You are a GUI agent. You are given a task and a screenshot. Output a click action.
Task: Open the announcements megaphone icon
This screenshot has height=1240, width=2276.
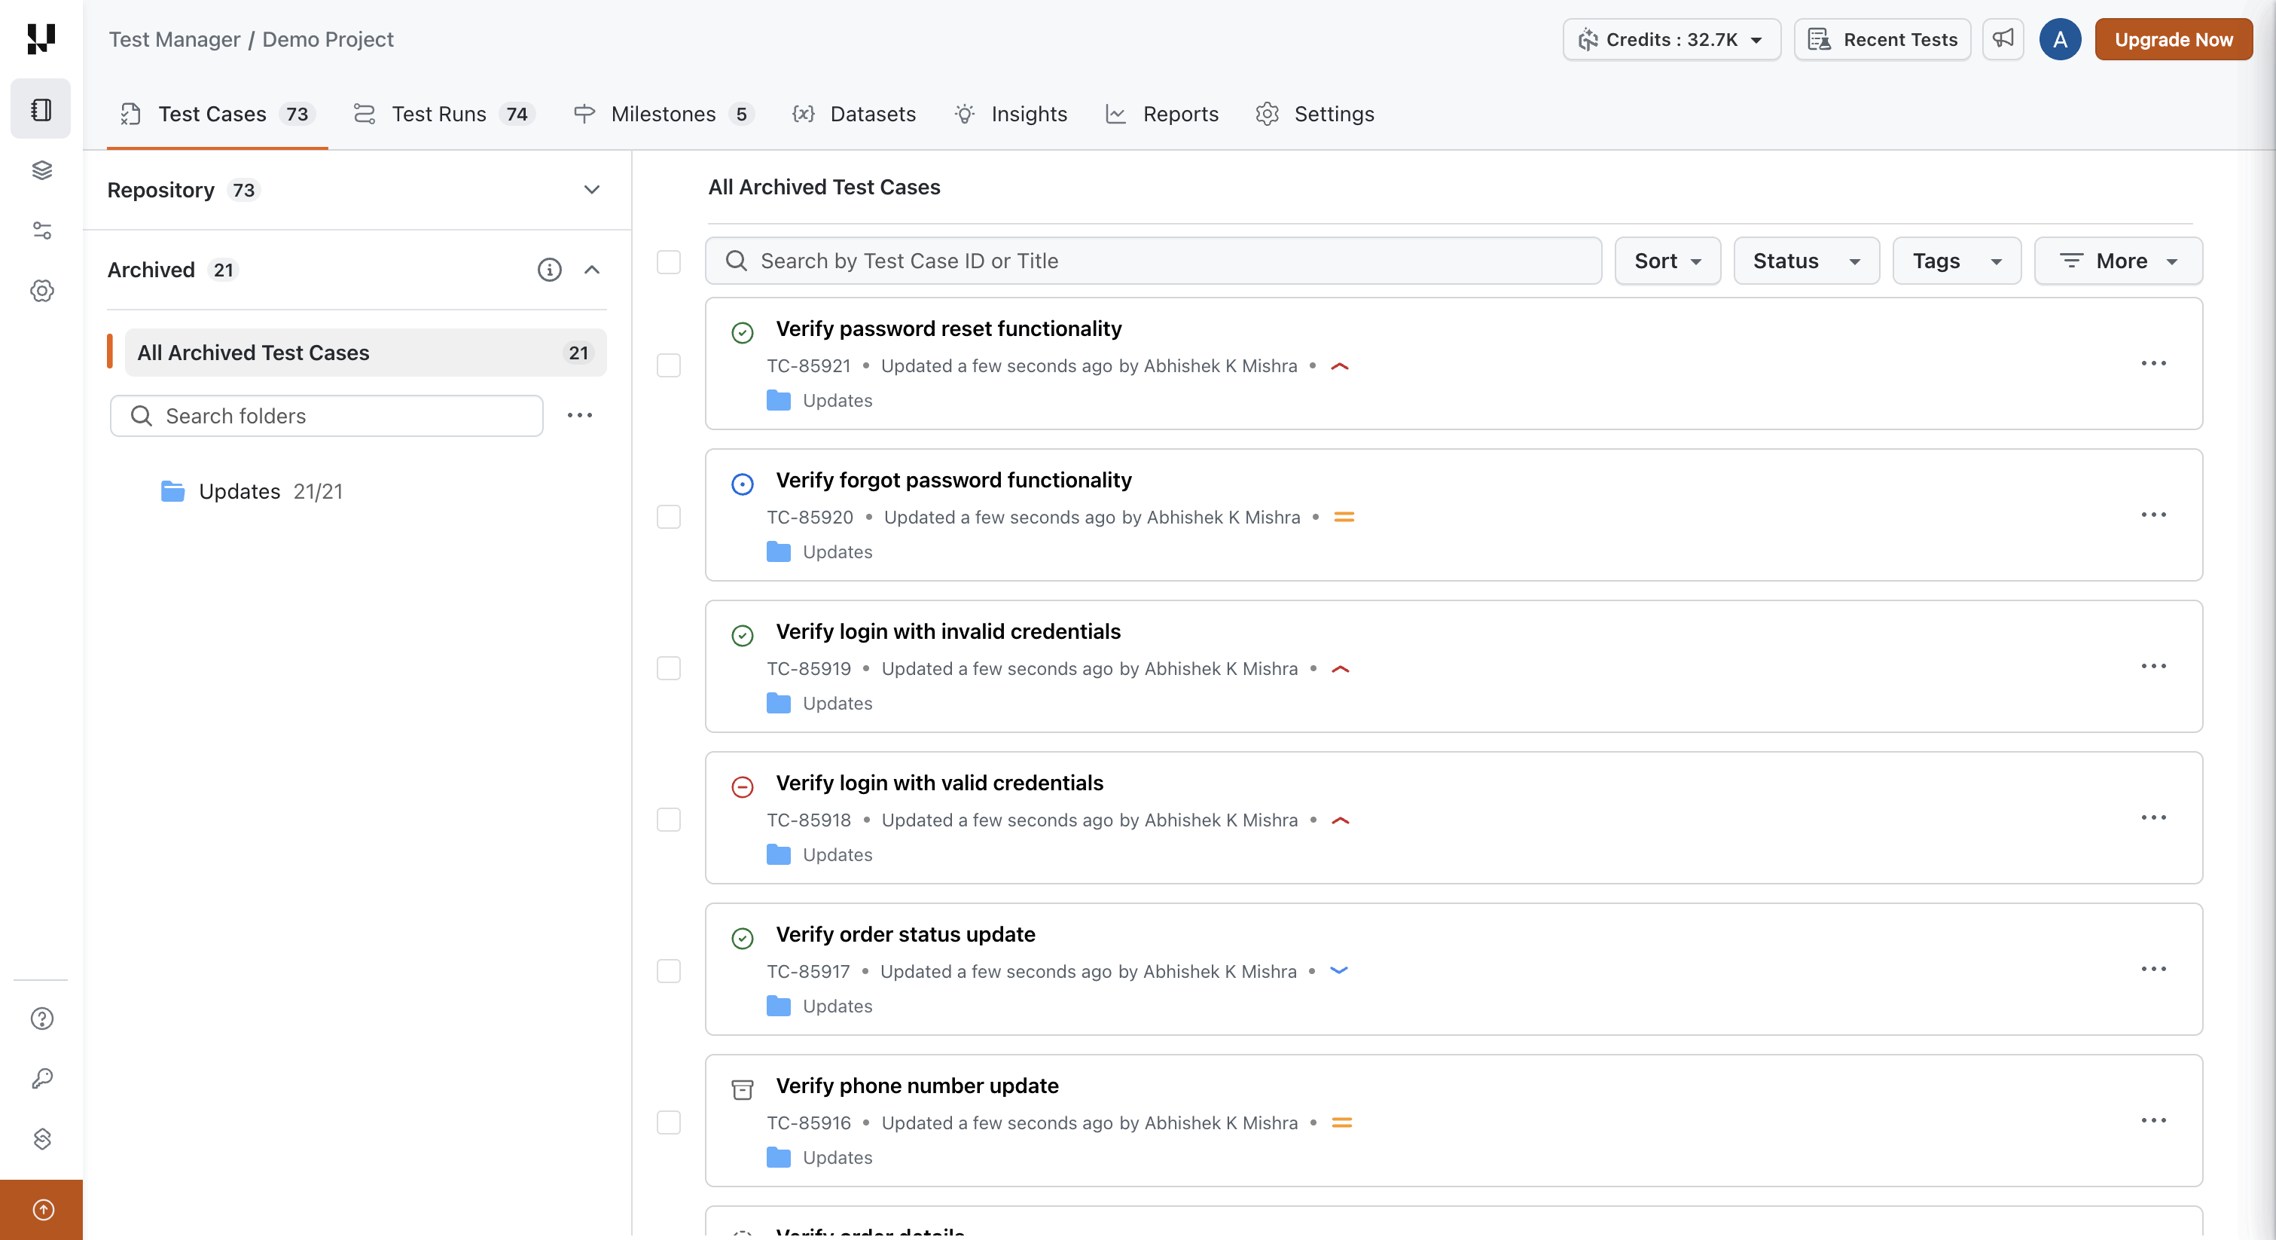point(2002,39)
